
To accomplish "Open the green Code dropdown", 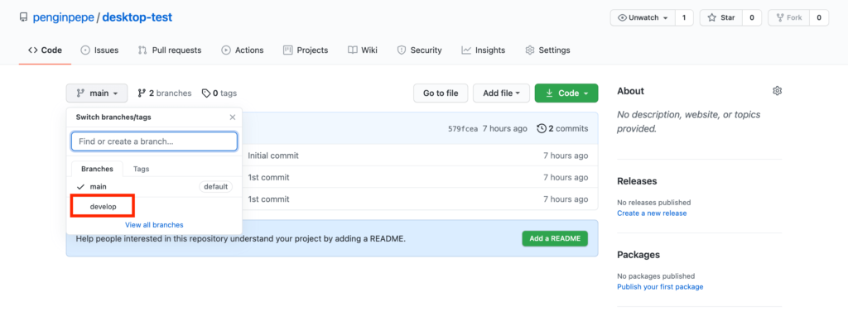I will click(566, 93).
